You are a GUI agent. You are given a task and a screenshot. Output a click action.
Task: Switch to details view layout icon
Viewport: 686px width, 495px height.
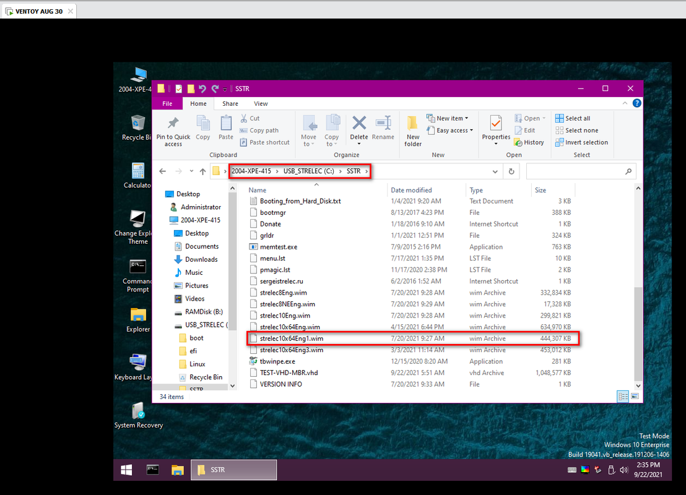[x=623, y=396]
